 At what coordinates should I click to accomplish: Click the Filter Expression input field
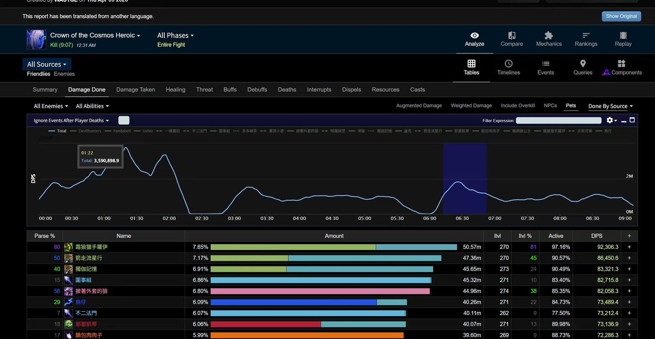(558, 120)
